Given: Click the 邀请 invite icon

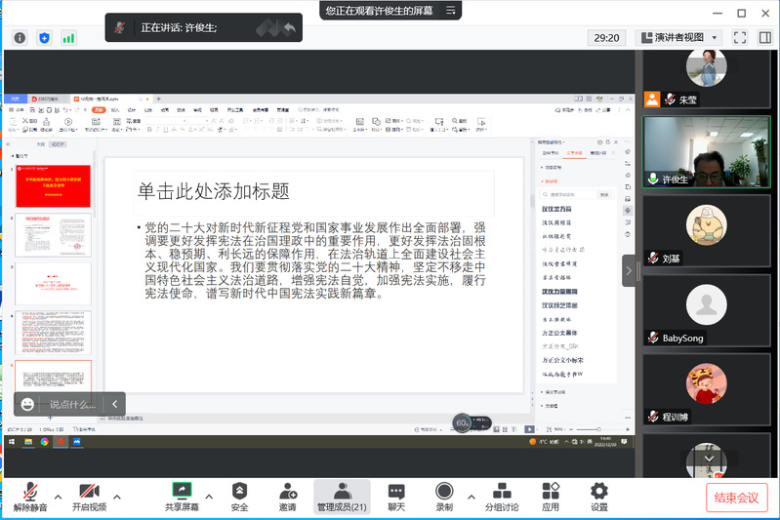Looking at the screenshot, I should click(287, 497).
